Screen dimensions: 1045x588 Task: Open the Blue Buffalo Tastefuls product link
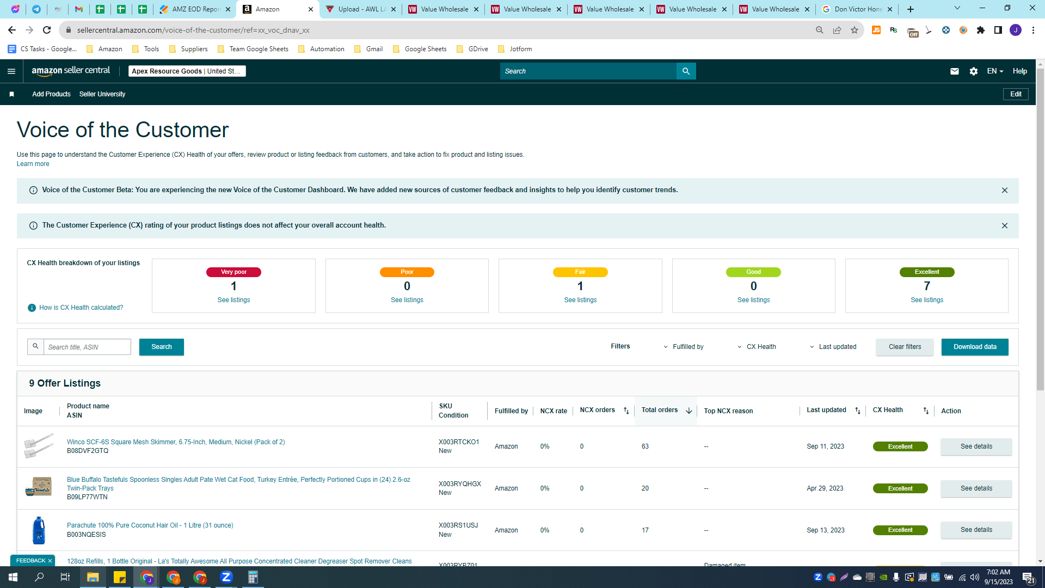click(x=238, y=484)
